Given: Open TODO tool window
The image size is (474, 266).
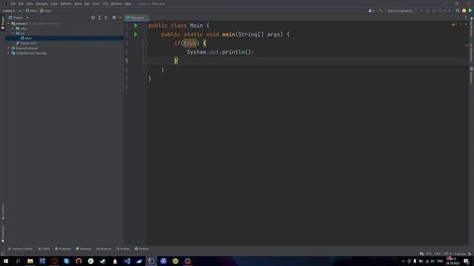Looking at the screenshot, I should (44, 249).
